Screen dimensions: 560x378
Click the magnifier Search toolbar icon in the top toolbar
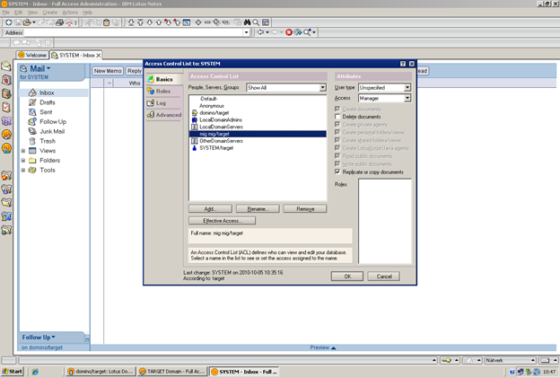[x=256, y=22]
